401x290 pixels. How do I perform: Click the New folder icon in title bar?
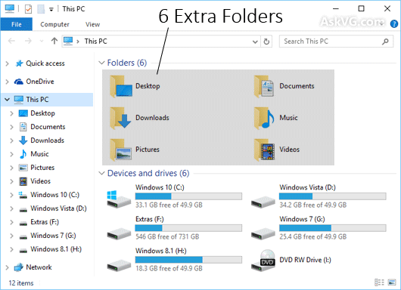click(x=41, y=9)
